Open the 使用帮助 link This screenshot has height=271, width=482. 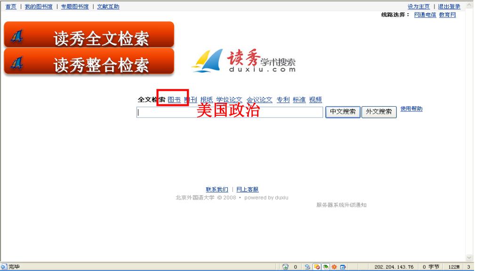click(x=411, y=109)
